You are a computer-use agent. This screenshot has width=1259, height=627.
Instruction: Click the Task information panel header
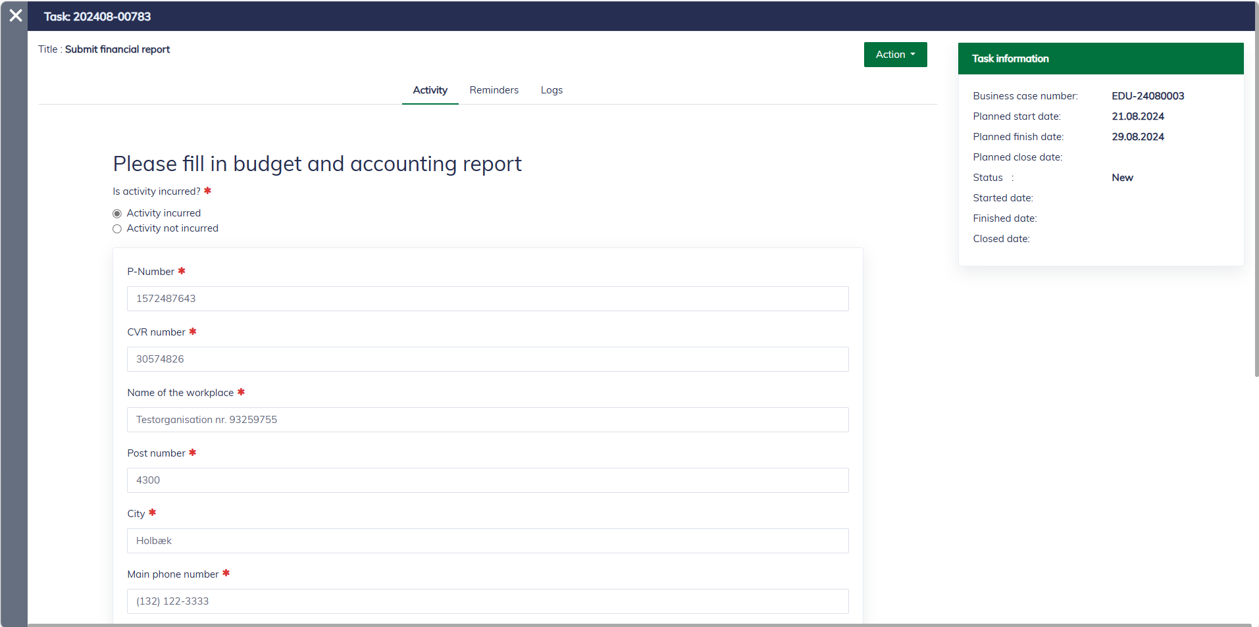point(1100,59)
